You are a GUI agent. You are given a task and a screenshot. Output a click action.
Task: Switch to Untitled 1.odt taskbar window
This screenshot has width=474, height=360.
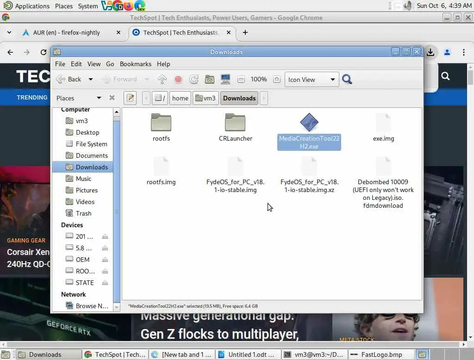coord(248,354)
